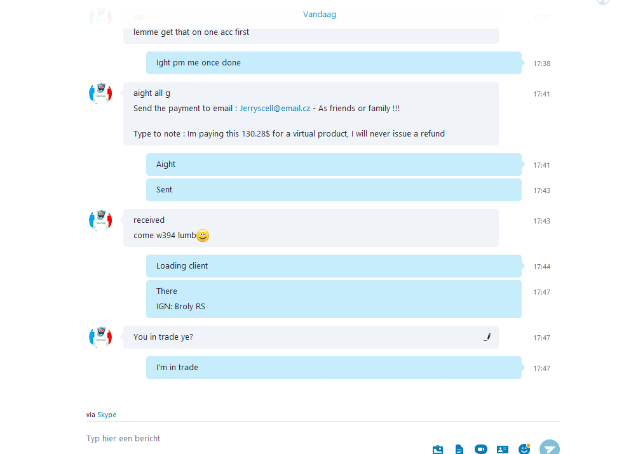This screenshot has height=454, width=631.
Task: Click contact avatar beside 'received' message
Action: (x=100, y=220)
